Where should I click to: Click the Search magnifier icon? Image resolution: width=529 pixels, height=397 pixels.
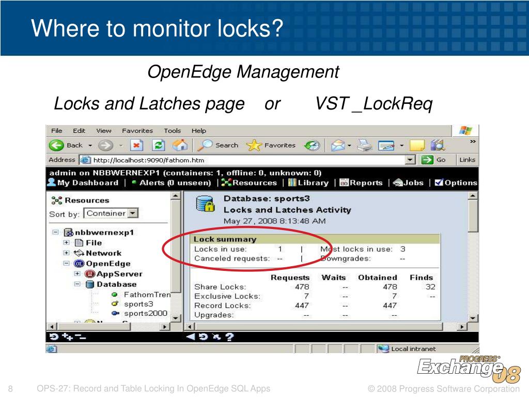tap(205, 145)
